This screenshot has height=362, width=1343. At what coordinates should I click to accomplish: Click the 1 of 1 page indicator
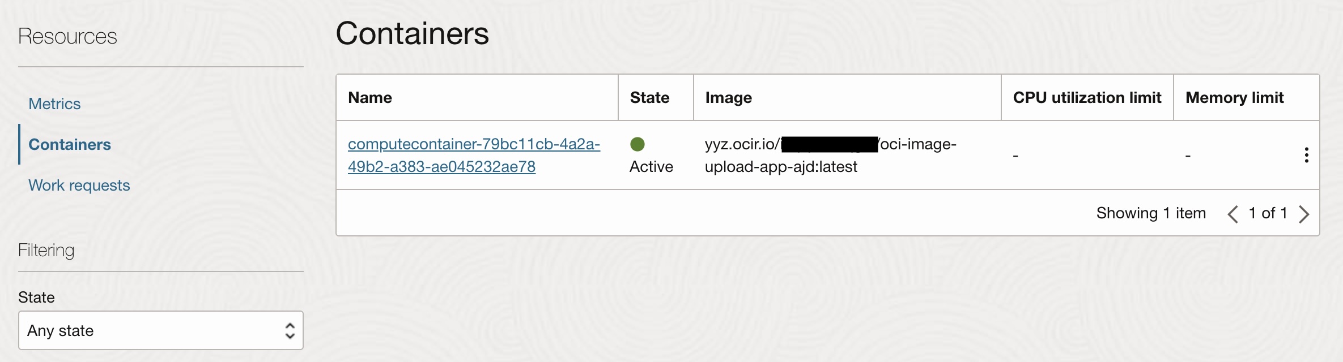tap(1268, 213)
